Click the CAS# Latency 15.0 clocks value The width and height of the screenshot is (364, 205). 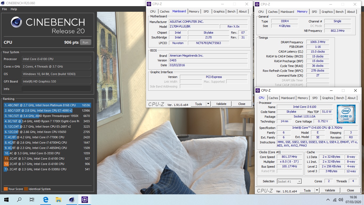pos(318,52)
